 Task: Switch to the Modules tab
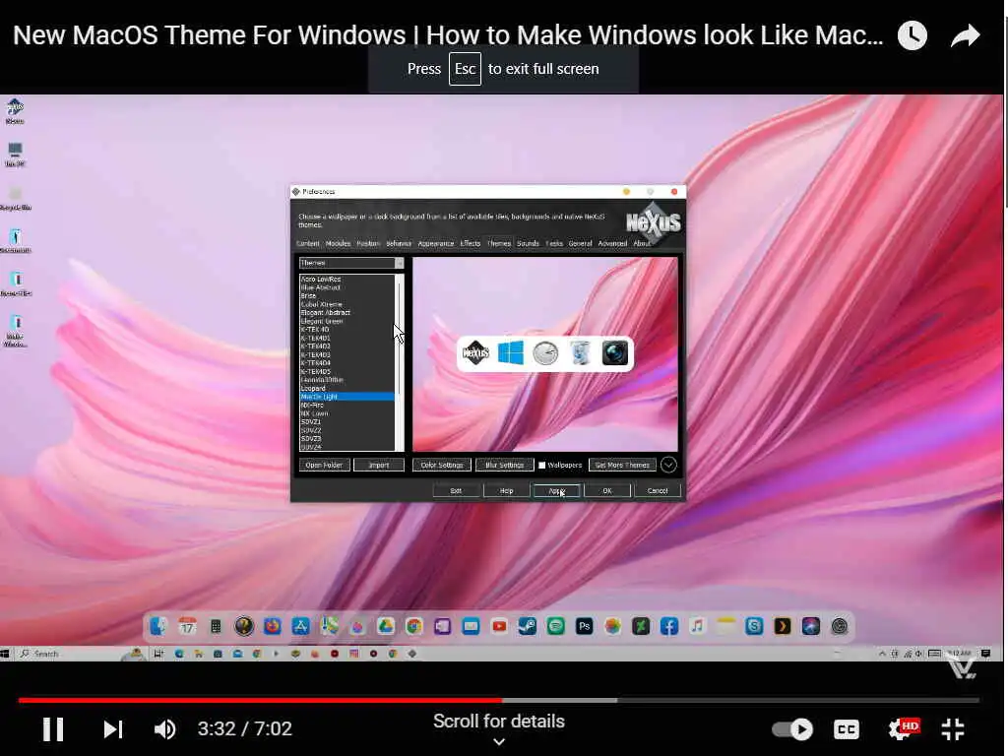pyautogui.click(x=339, y=244)
